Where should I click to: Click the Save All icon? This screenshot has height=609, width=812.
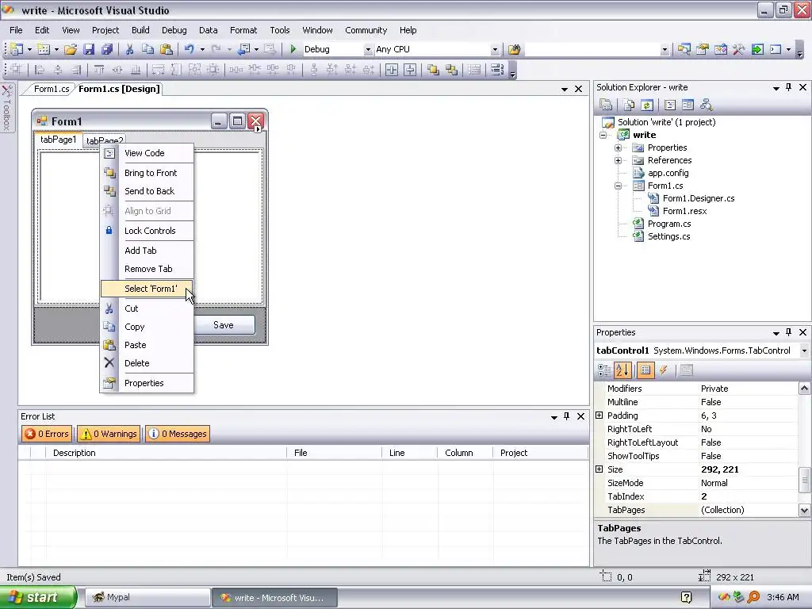[107, 49]
